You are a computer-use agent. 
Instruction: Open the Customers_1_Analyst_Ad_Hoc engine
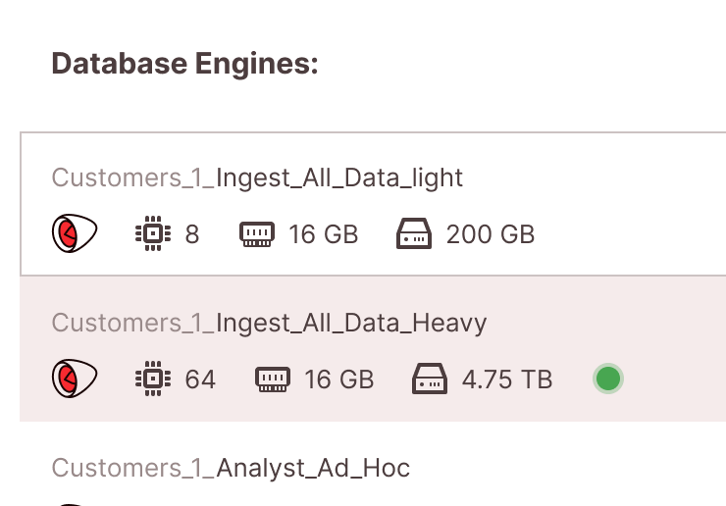231,468
